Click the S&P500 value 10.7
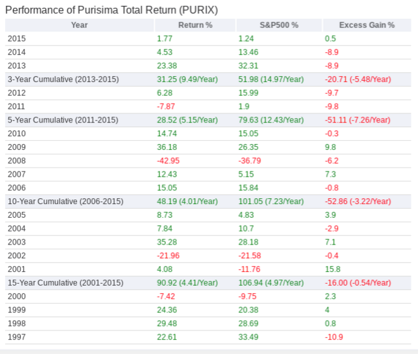Screen dimensions: 418x354 [x=246, y=229]
